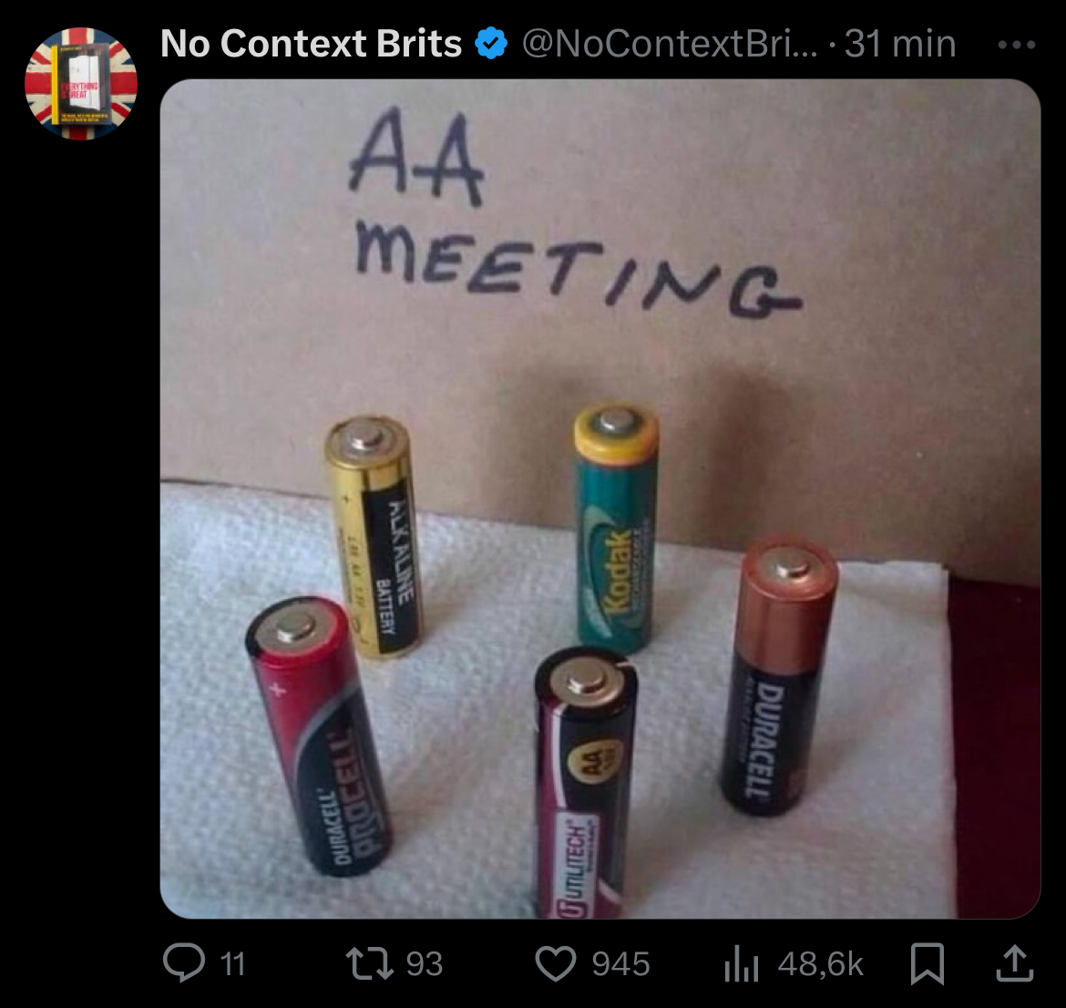Like the post with the heart icon
The height and width of the screenshot is (1008, 1066).
556,963
